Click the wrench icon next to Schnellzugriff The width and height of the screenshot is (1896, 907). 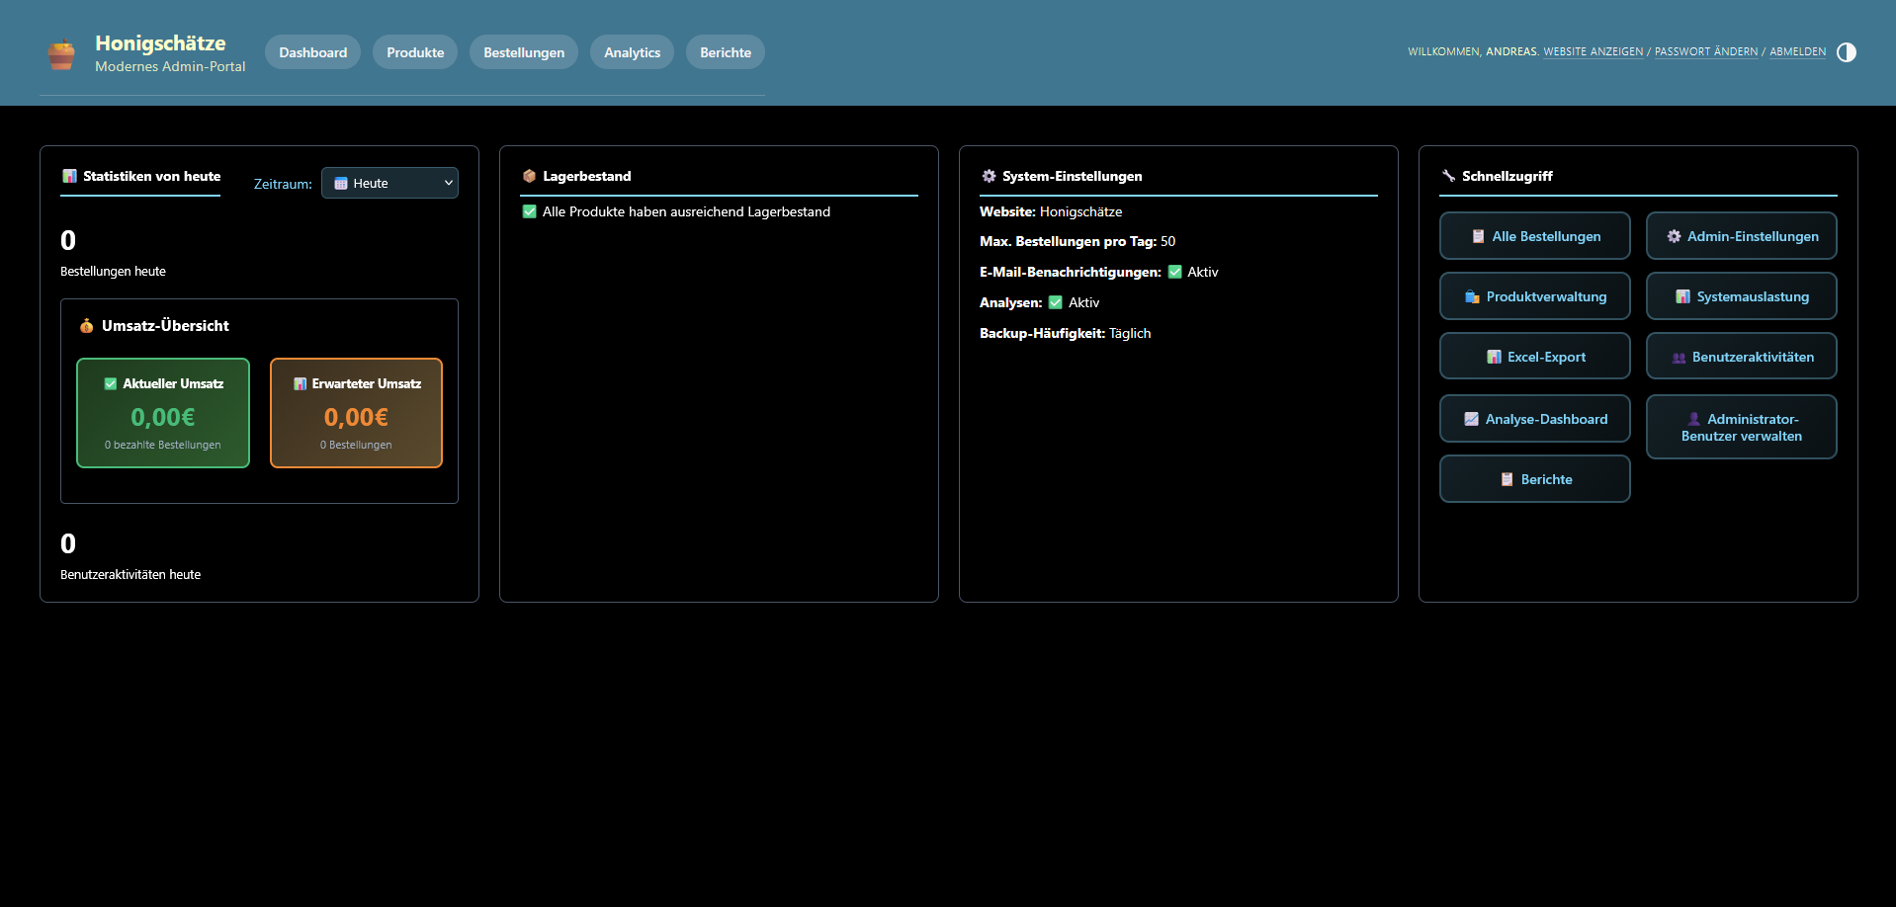pos(1448,176)
